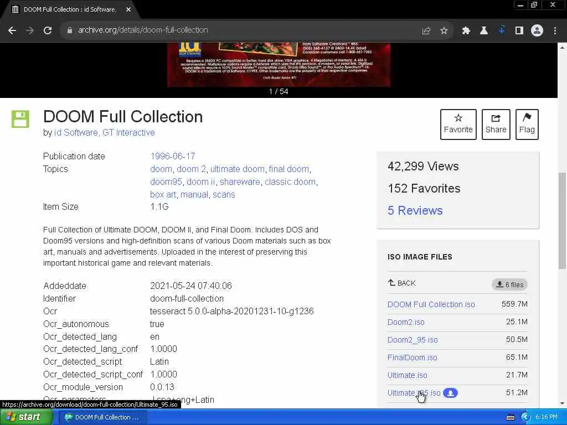
Task: Open the 'classic doom' topic link
Action: coord(290,182)
